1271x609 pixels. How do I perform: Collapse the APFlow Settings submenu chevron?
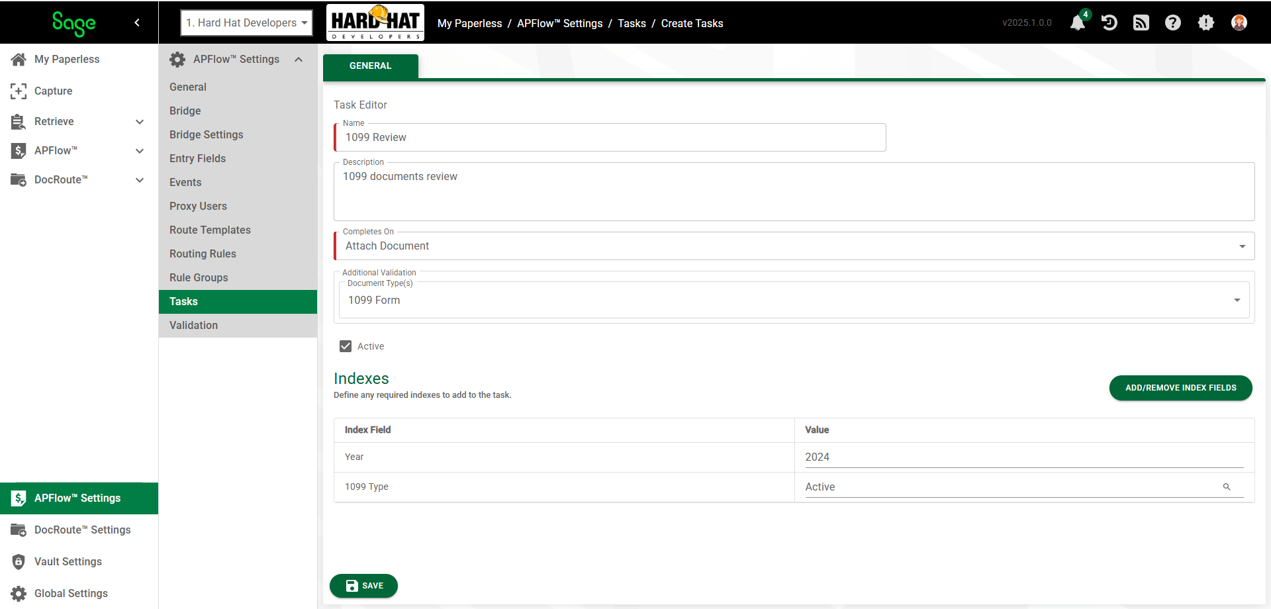pyautogui.click(x=299, y=60)
